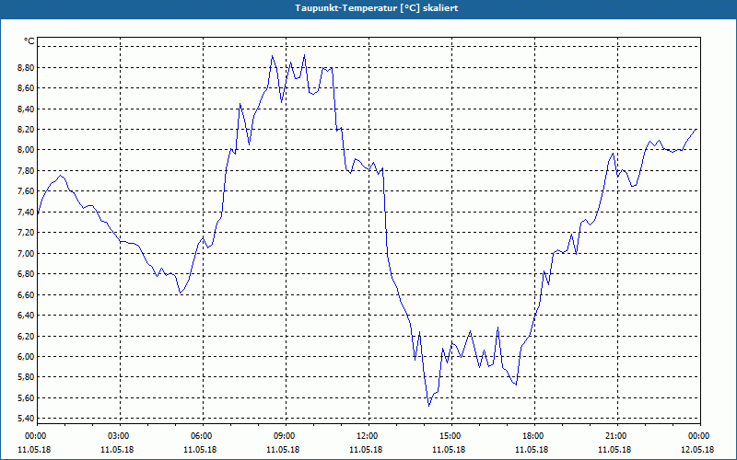Click the 03:00 time axis label
The height and width of the screenshot is (460, 737).
pos(117,436)
